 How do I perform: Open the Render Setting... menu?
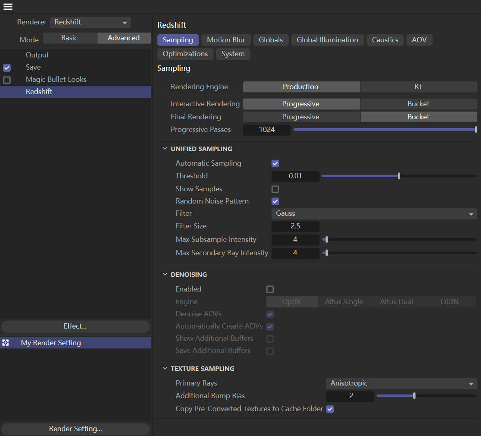point(75,429)
